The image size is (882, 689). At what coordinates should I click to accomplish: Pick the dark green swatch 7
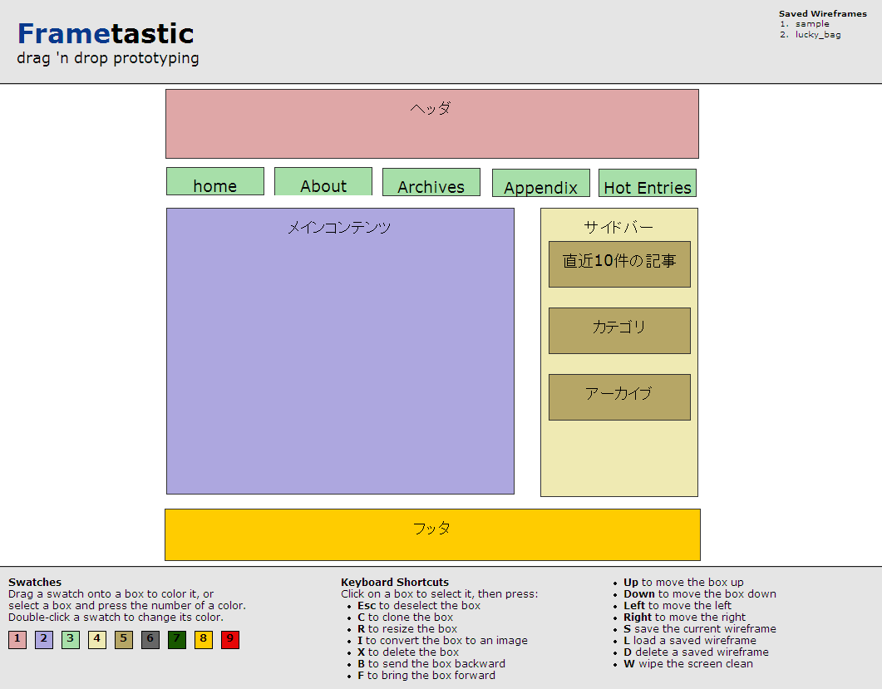tap(177, 640)
